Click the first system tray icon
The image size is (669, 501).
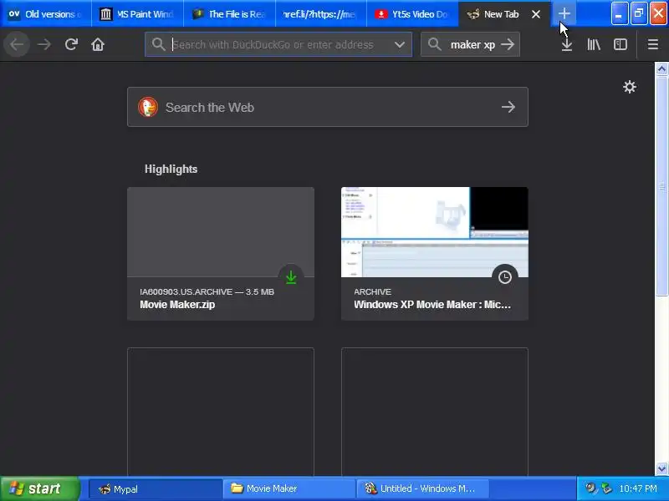590,488
